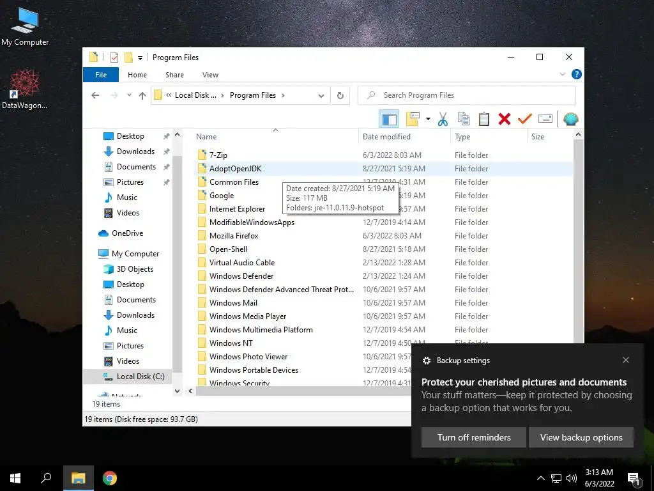Click View backup options button

(581, 437)
